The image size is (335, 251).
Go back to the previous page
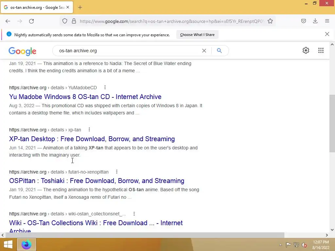point(8,21)
